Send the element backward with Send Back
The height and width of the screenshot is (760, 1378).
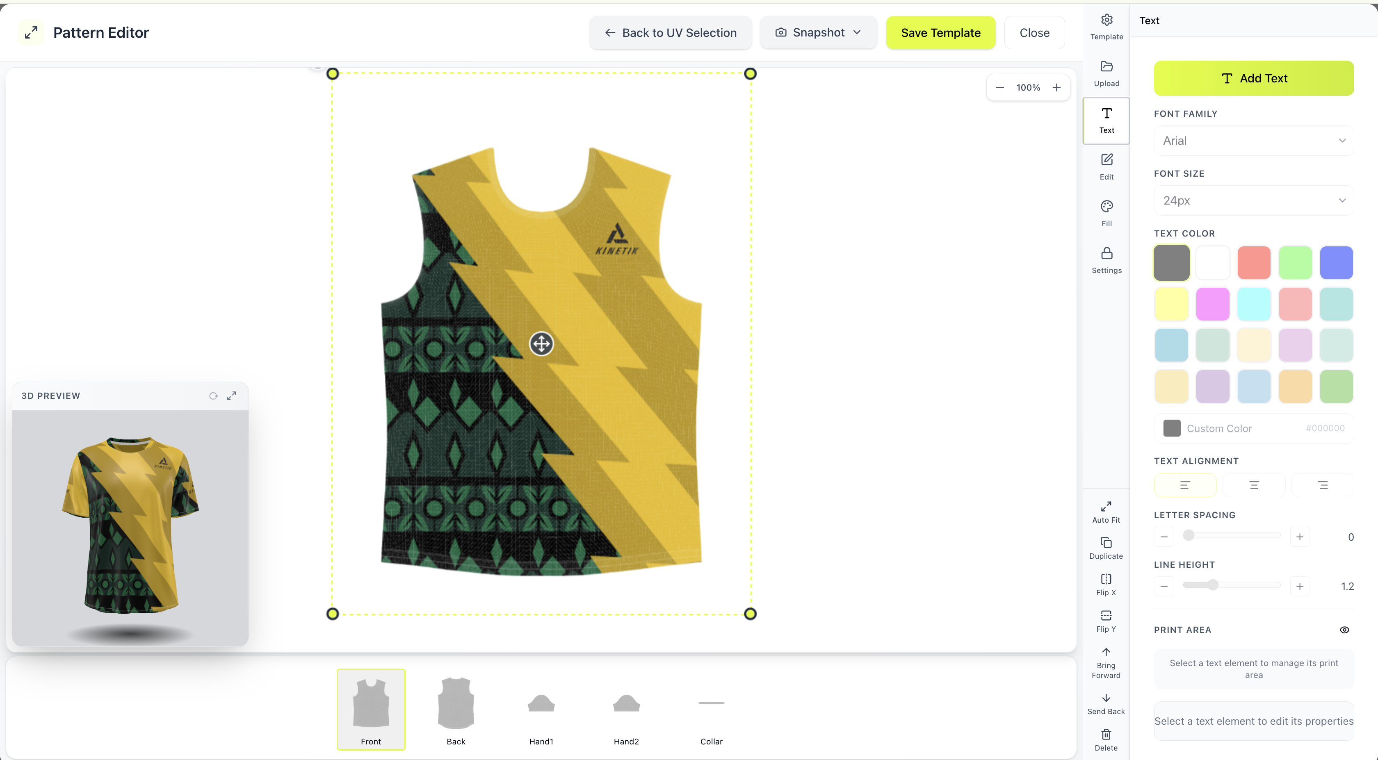click(x=1106, y=703)
